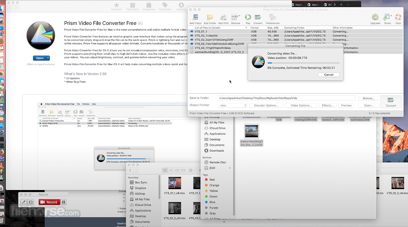The height and width of the screenshot is (227, 408).
Task: Click walmartNukBldgODU VOB file thumbnail
Action: pyautogui.click(x=251, y=131)
